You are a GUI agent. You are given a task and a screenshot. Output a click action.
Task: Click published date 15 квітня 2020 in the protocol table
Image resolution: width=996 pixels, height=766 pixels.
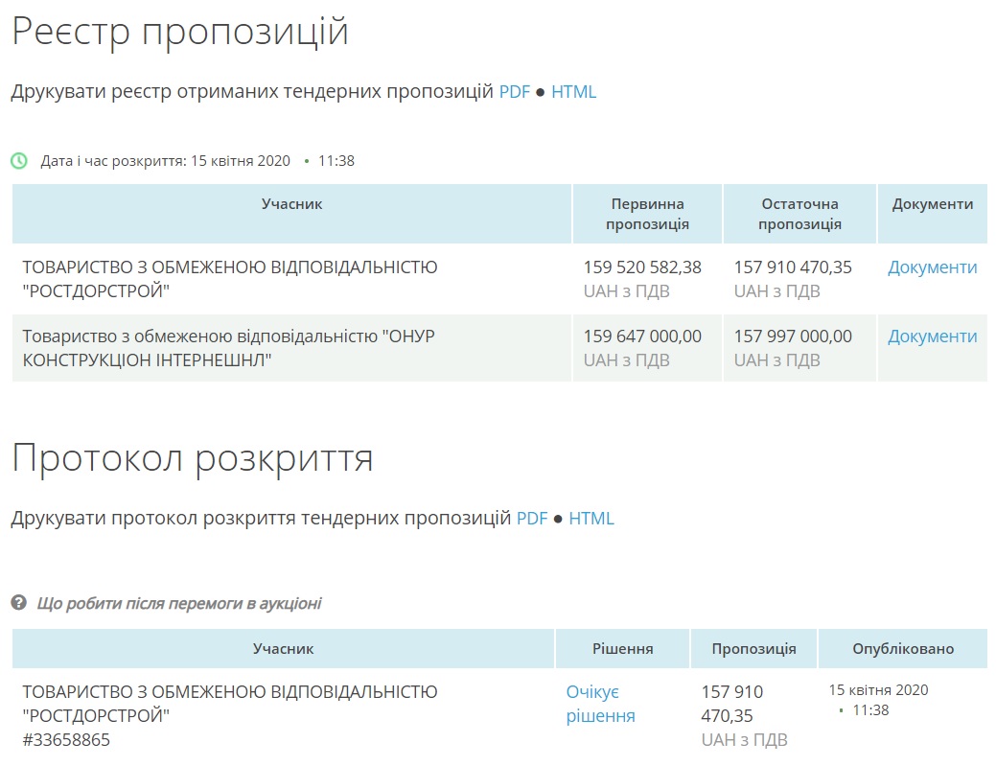[878, 689]
